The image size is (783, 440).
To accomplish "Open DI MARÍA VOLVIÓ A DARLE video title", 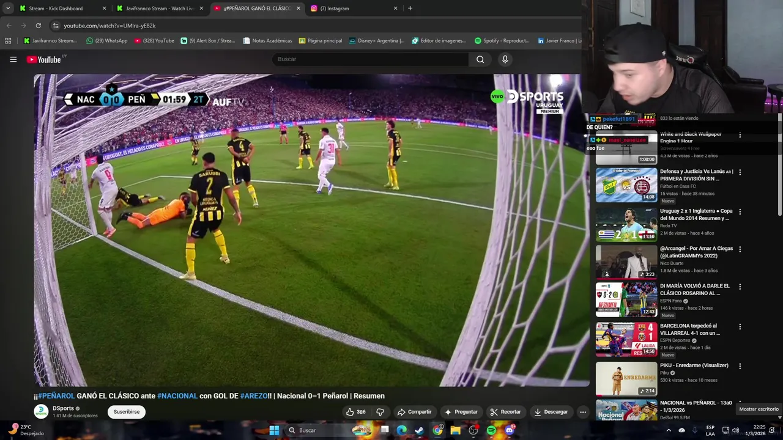I will (695, 290).
